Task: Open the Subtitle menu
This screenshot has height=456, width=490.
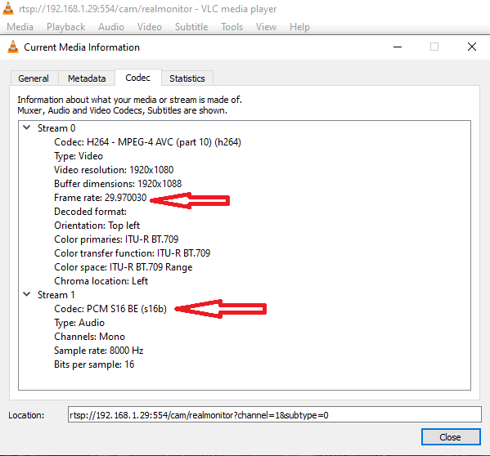Action: (191, 27)
